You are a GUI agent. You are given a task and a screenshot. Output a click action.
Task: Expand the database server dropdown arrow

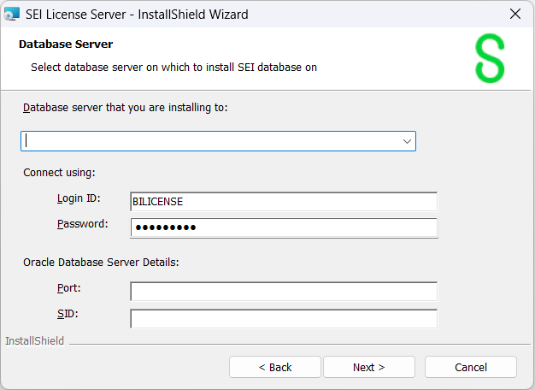pyautogui.click(x=407, y=141)
